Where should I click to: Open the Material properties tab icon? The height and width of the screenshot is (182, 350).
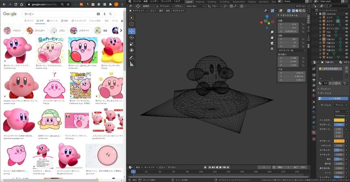314,132
